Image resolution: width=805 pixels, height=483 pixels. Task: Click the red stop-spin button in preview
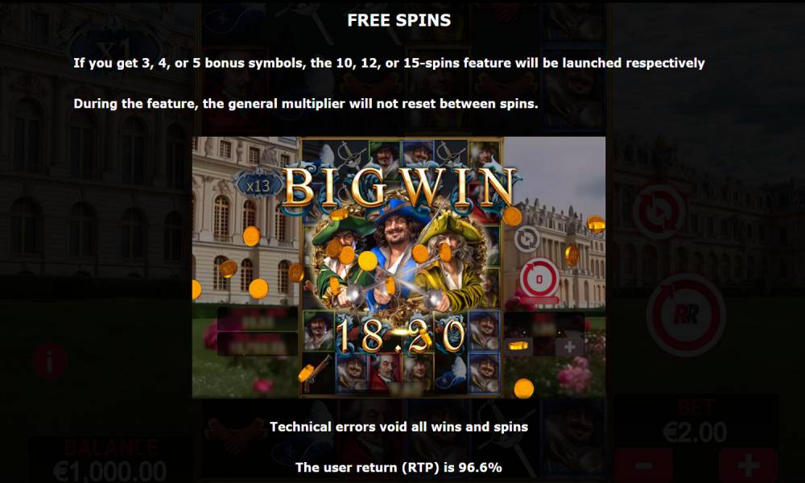539,279
